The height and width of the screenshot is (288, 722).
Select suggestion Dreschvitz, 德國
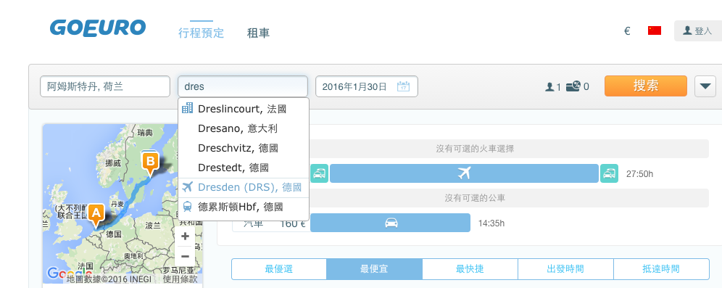point(243,148)
